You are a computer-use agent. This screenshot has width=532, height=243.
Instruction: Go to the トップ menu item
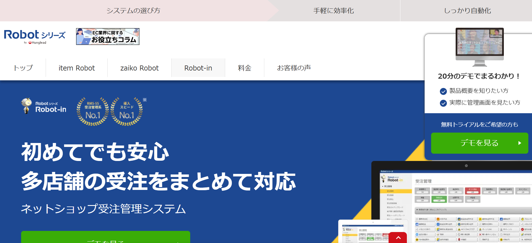[23, 68]
